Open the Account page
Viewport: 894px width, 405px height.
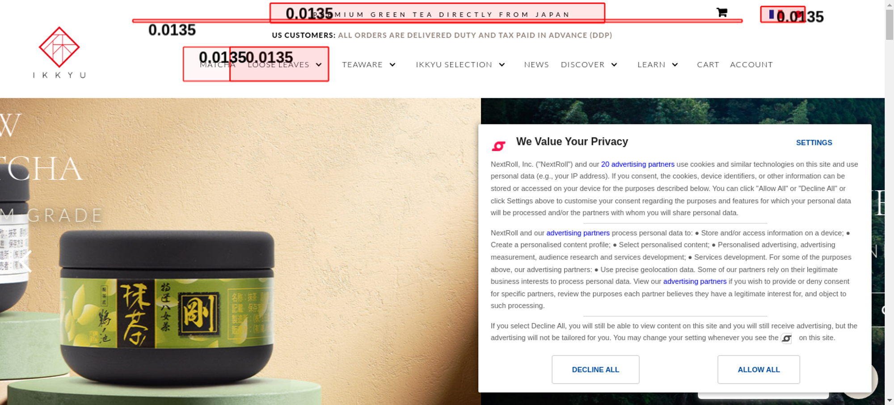coord(751,65)
